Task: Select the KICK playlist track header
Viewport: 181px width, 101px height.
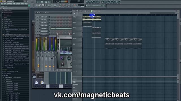Action: (77, 46)
